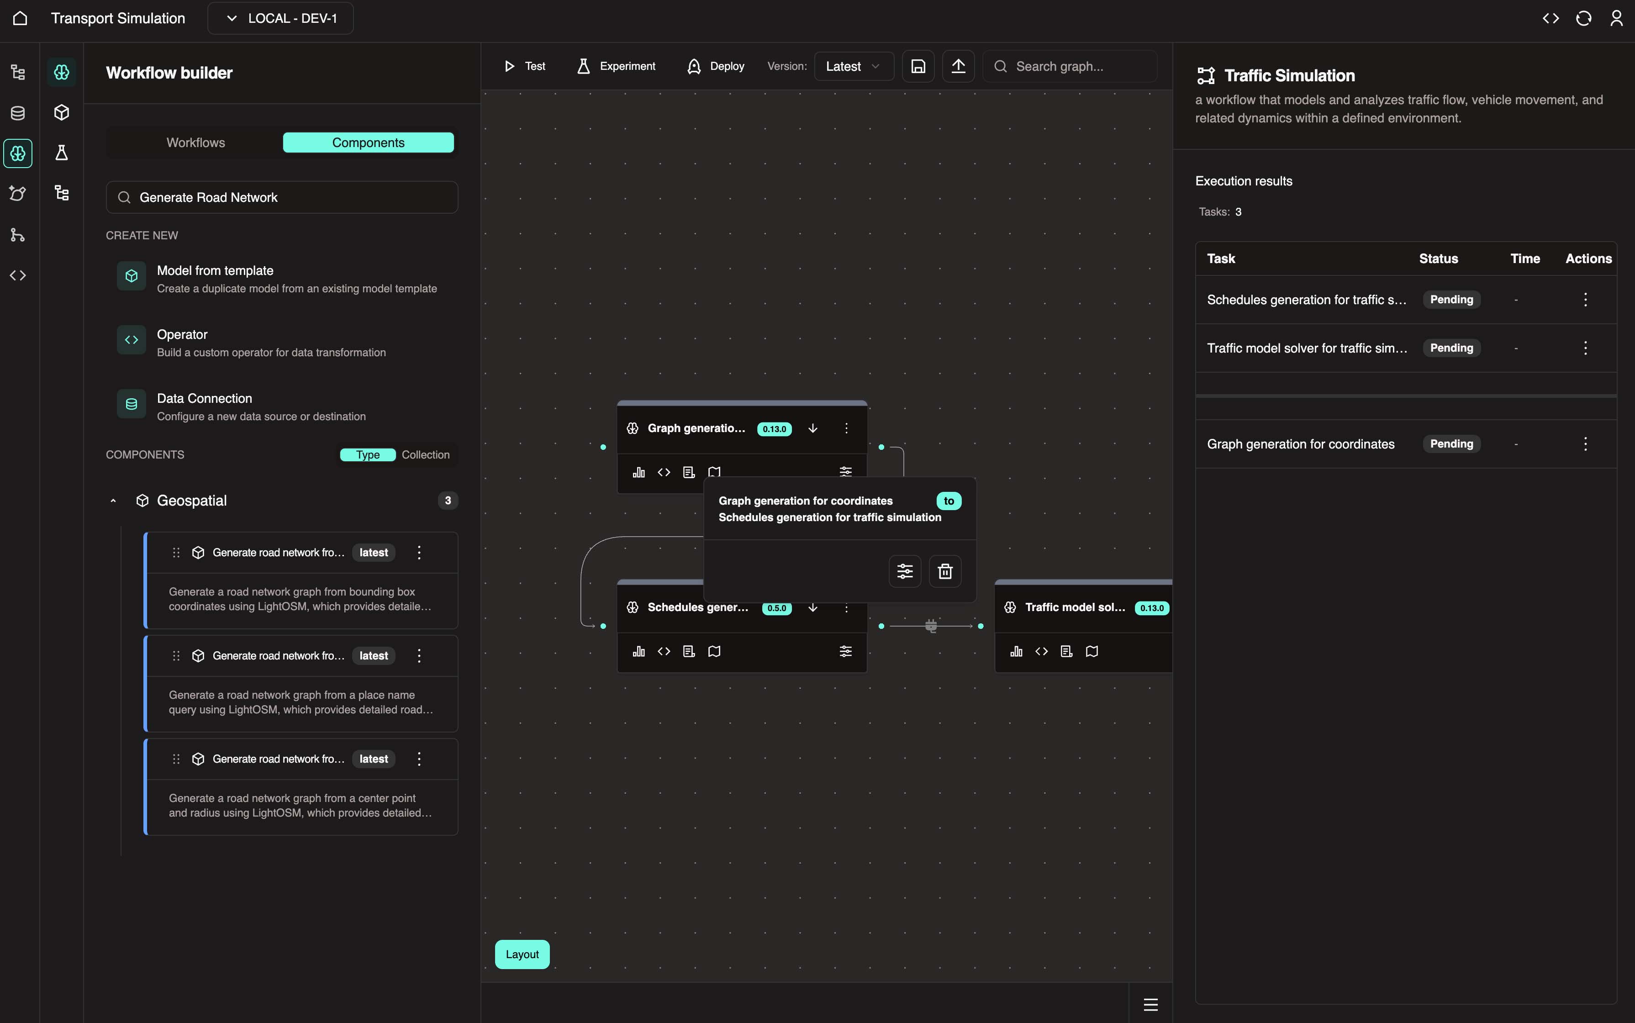
Task: Open settings sliders on Graph generation node
Action: point(845,472)
